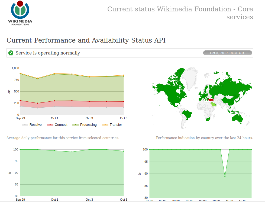Screen dimensions: 265x202
Task: Click the Oct 5, 2017 timestamp badge
Action: coord(227,53)
